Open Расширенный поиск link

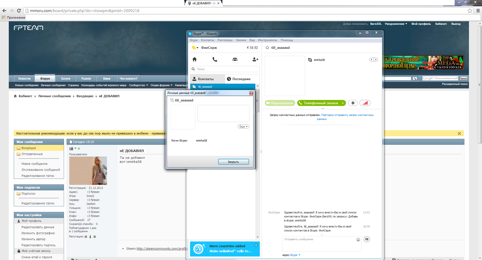(x=455, y=84)
